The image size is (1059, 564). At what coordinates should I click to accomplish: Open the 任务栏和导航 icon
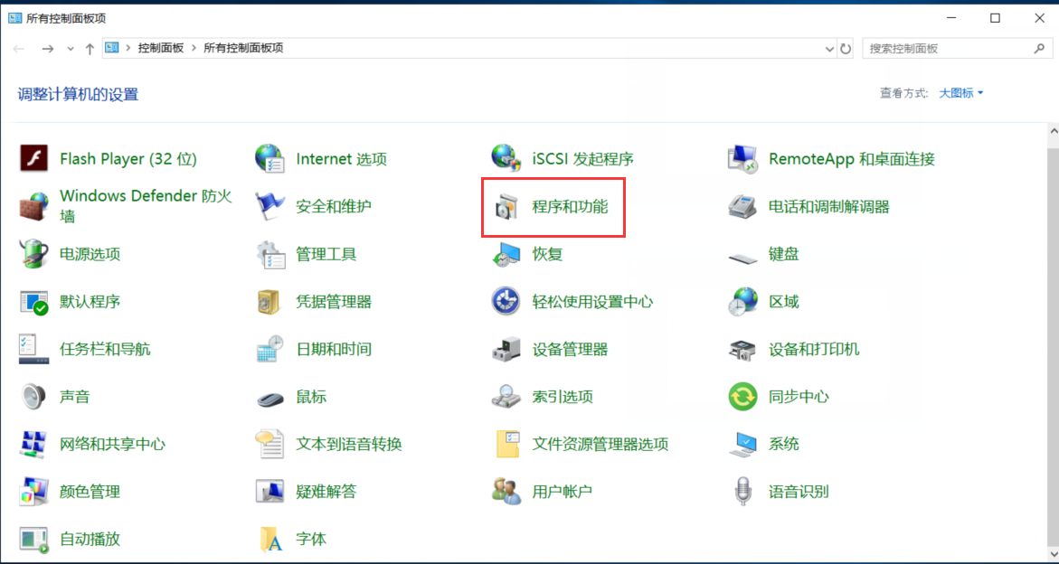click(33, 349)
